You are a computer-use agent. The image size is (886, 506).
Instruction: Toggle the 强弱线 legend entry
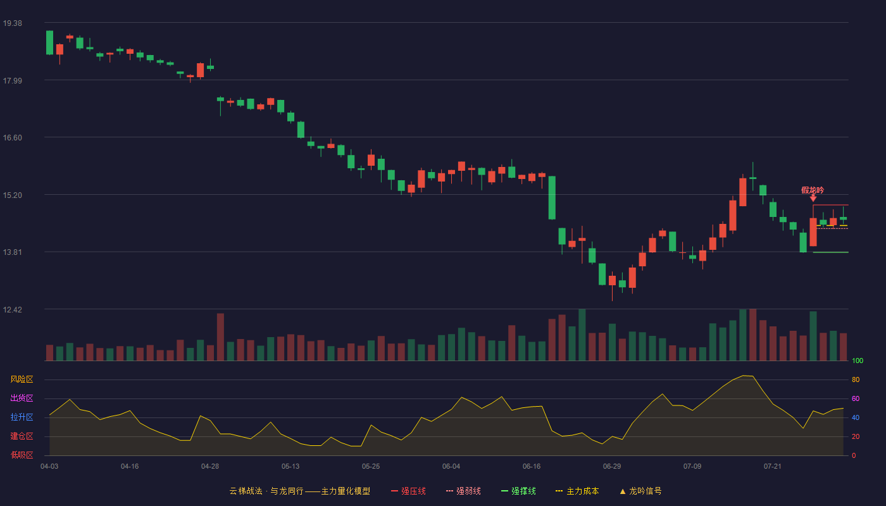click(463, 491)
